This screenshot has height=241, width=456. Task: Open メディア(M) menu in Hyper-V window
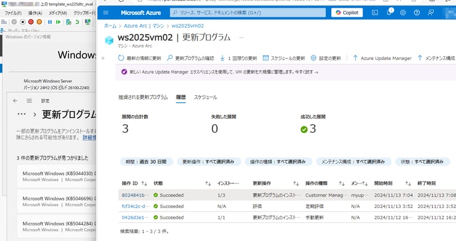coord(58,13)
